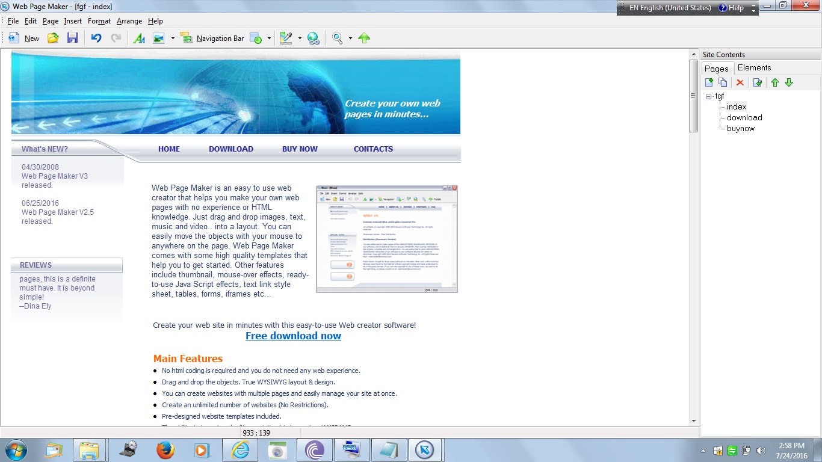The width and height of the screenshot is (822, 462).
Task: Open Firefox from the taskbar
Action: [x=165, y=450]
